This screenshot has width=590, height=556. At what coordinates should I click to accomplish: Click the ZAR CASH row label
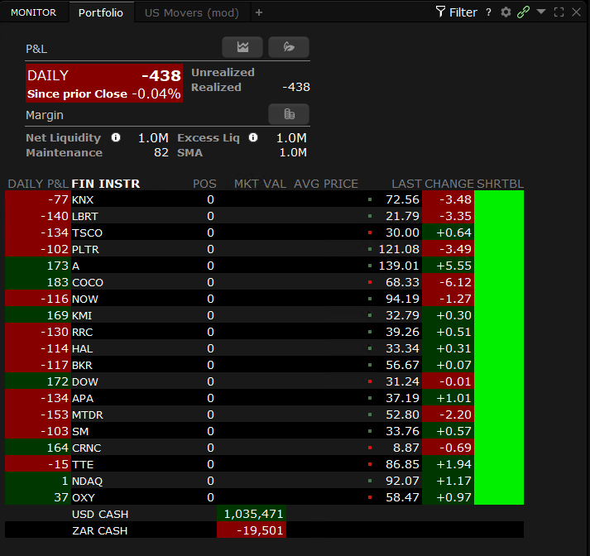pos(100,531)
